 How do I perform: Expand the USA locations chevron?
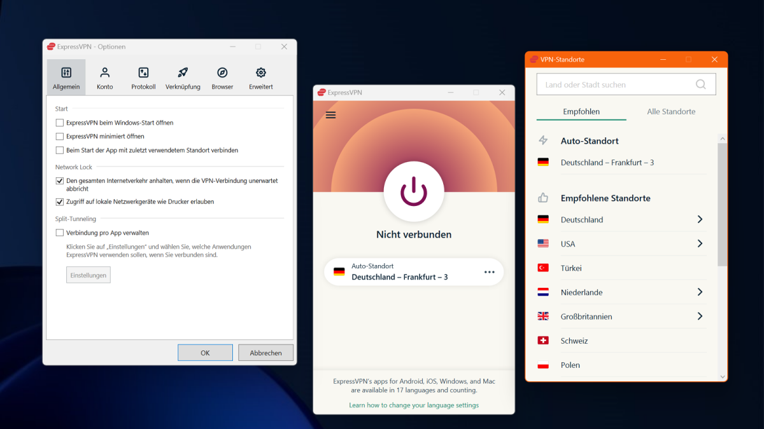coord(700,243)
